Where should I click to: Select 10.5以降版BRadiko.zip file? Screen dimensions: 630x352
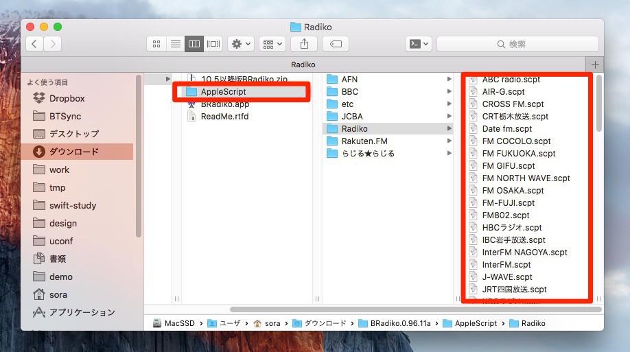(x=243, y=79)
